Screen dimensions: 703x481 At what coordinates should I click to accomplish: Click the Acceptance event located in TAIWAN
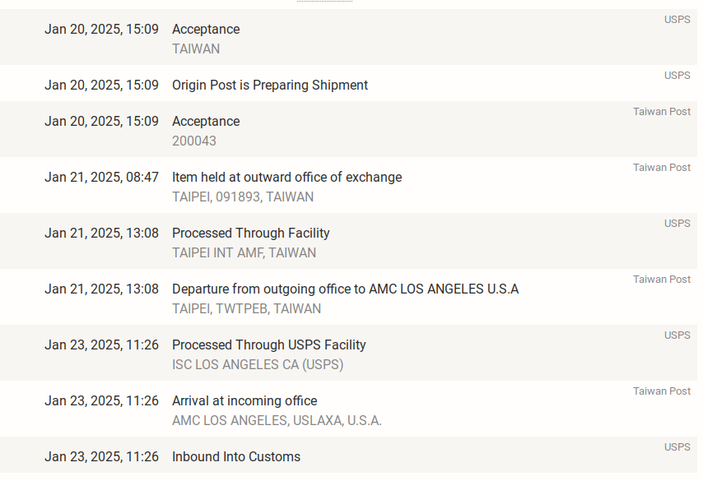pos(206,30)
